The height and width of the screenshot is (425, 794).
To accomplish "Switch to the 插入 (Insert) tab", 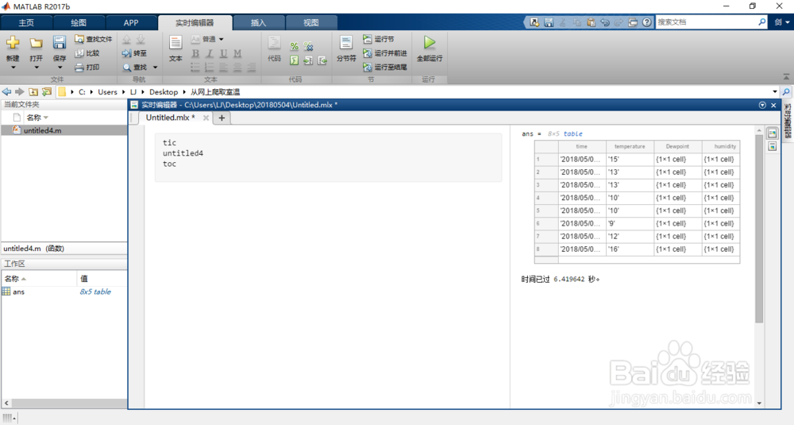I will (x=258, y=23).
